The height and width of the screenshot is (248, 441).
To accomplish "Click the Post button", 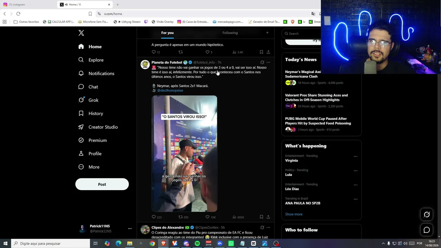I will click(x=102, y=184).
